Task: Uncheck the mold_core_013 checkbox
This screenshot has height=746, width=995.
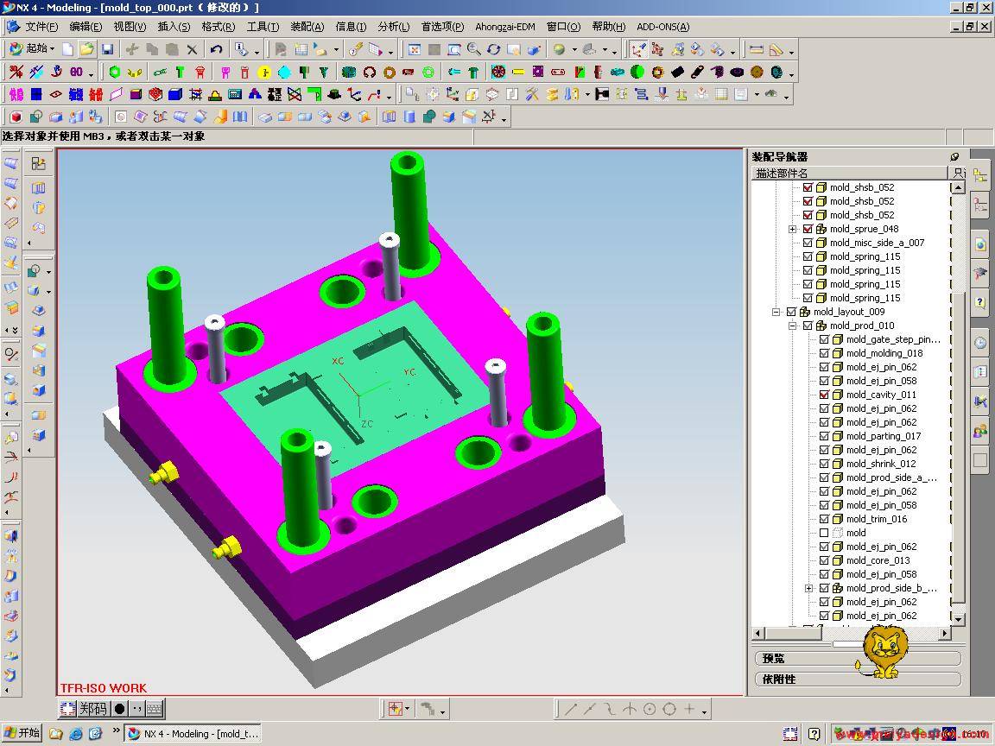Action: pos(824,560)
